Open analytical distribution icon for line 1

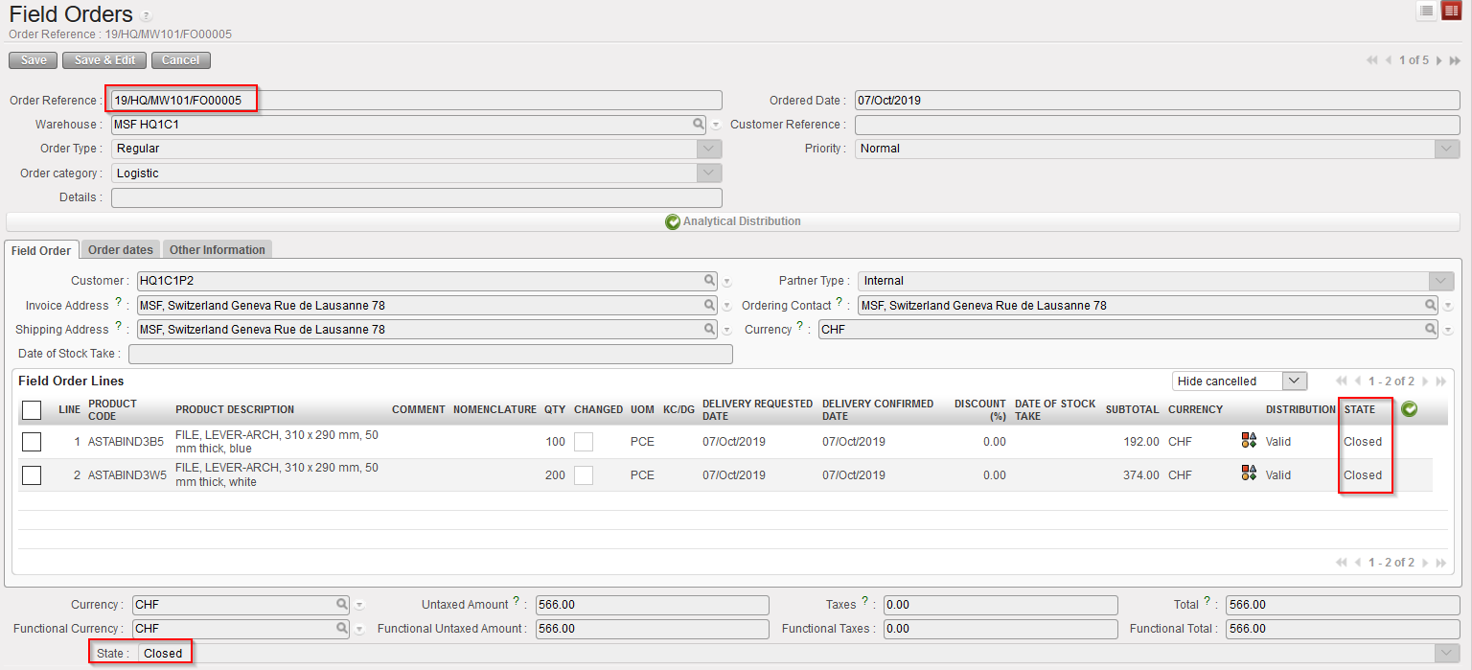(1249, 440)
